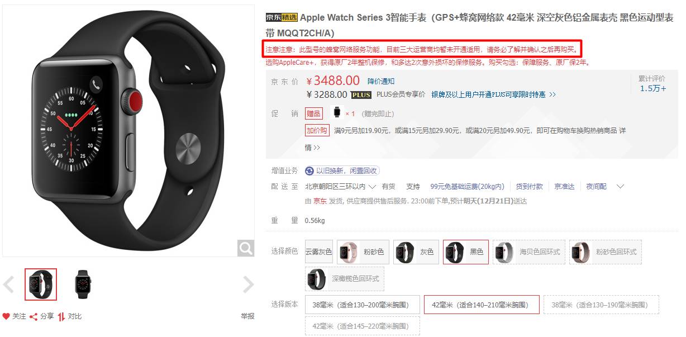Image resolution: width=686 pixels, height=337 pixels.
Task: Select the 粉砂色 color option
Action: point(363,252)
